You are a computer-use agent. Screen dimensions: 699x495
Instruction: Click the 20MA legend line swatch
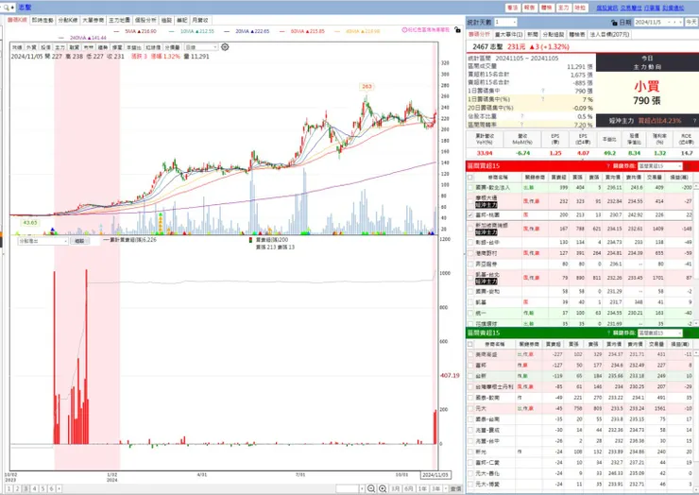click(x=227, y=31)
